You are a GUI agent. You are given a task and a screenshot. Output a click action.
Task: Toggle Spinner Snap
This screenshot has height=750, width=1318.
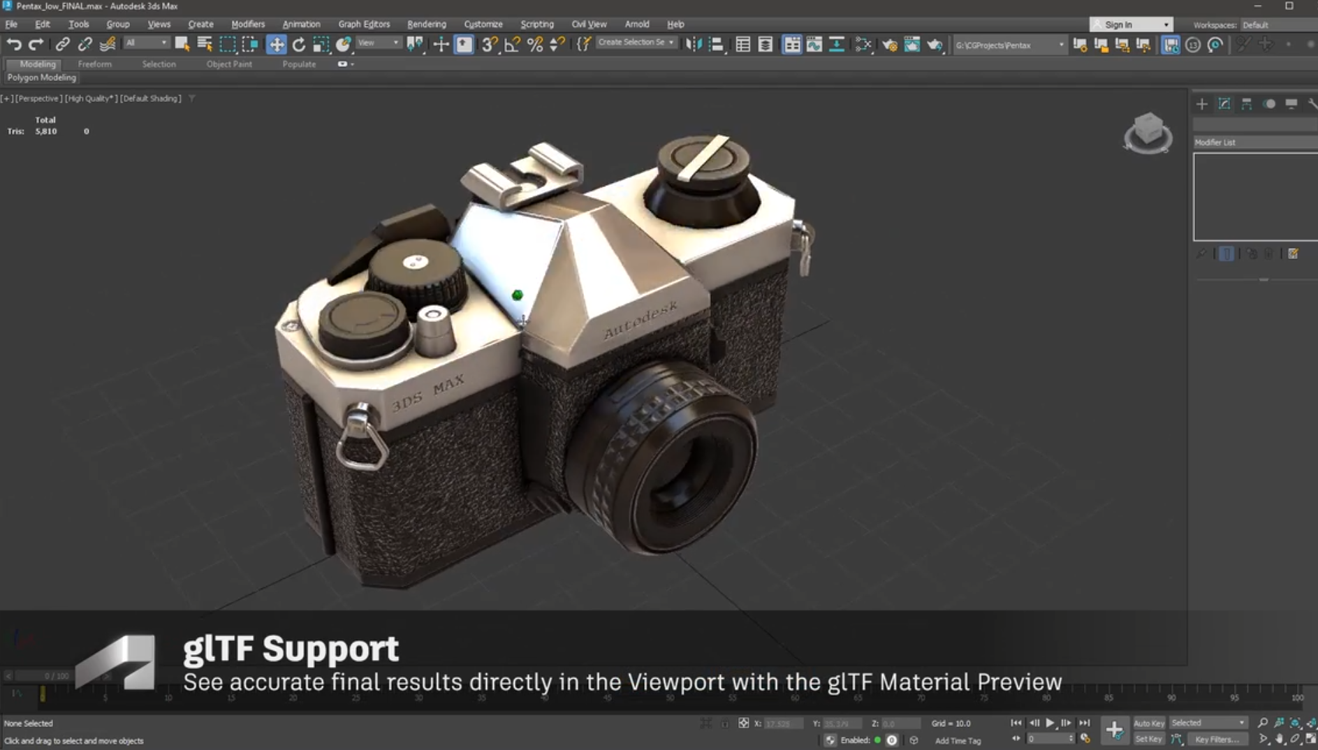tap(557, 45)
